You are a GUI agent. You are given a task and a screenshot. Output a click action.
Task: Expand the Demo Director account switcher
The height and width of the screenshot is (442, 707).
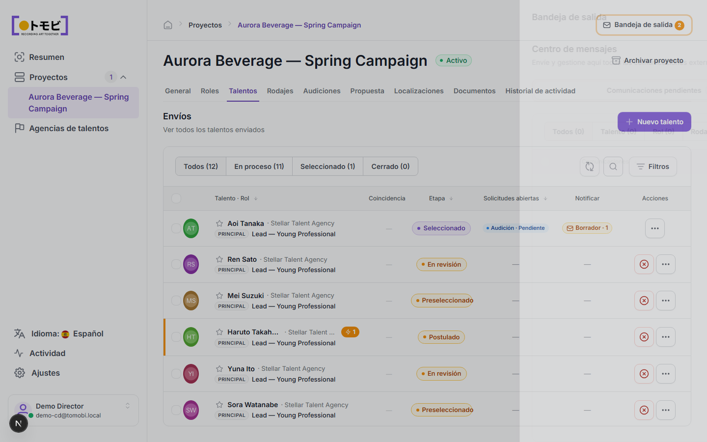pyautogui.click(x=128, y=406)
